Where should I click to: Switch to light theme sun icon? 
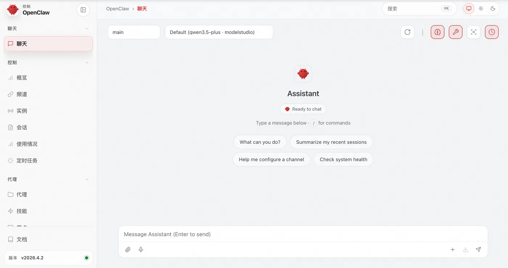tap(481, 8)
